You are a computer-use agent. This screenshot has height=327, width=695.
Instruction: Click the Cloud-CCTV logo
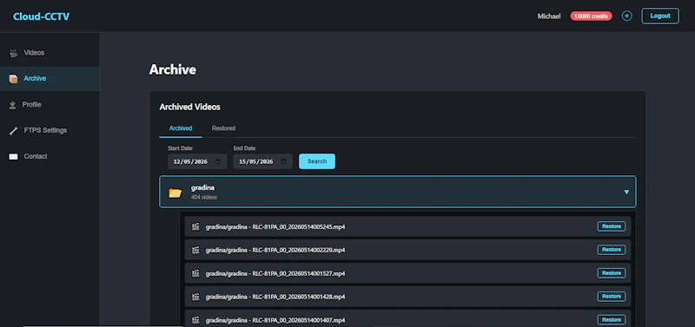41,16
